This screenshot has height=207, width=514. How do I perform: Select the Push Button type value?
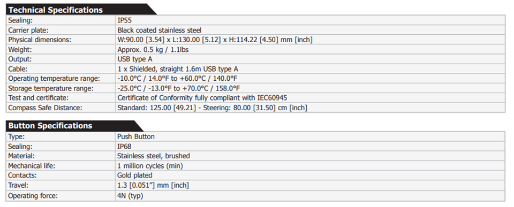pyautogui.click(x=135, y=136)
